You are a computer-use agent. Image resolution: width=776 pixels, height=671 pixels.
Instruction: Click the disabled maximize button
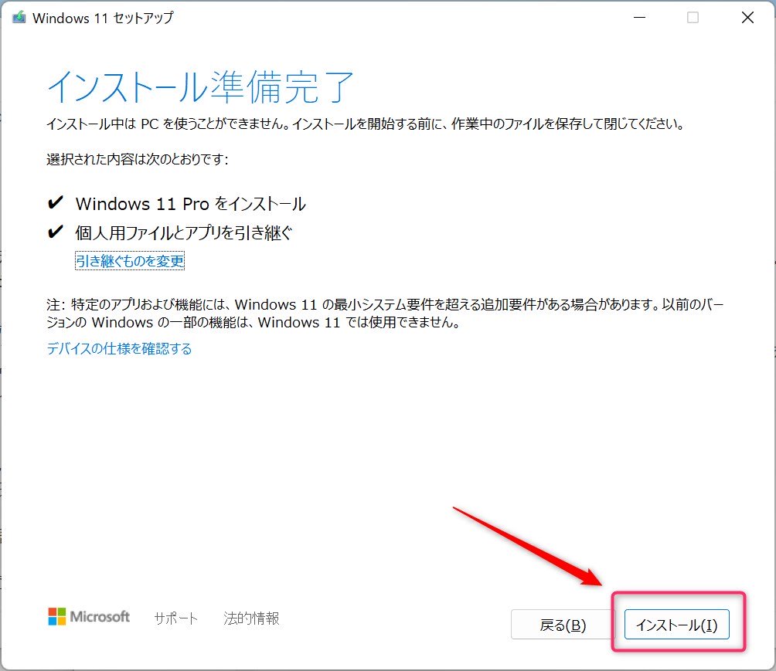click(x=693, y=17)
